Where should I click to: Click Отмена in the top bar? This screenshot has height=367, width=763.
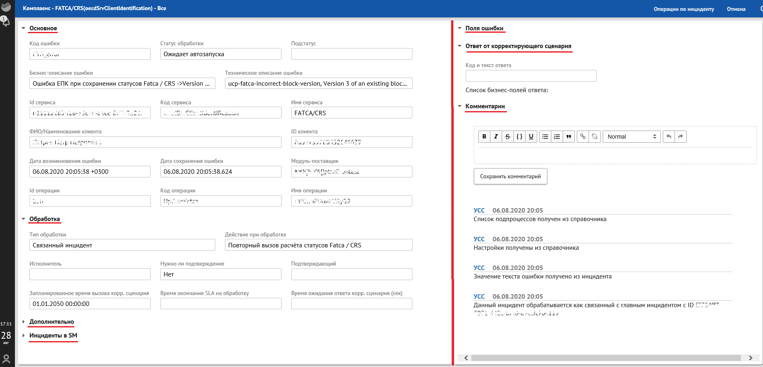[x=736, y=9]
